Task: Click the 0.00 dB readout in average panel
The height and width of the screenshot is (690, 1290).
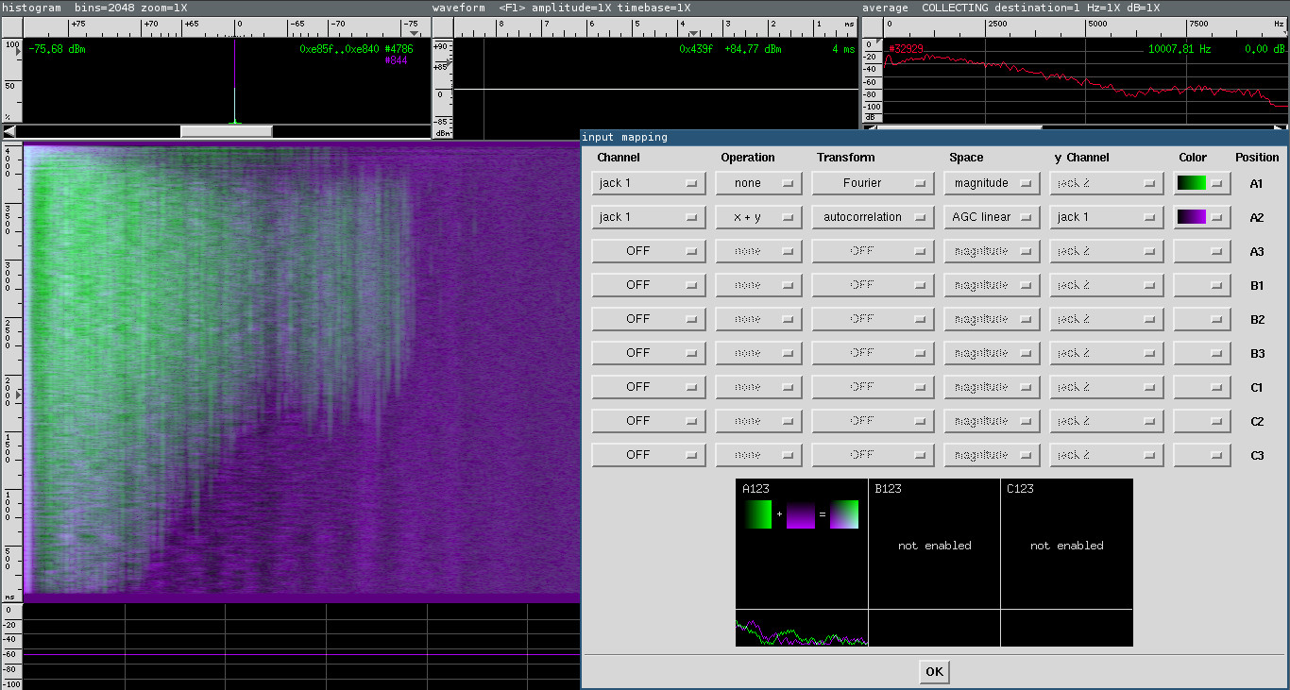Action: pyautogui.click(x=1265, y=48)
